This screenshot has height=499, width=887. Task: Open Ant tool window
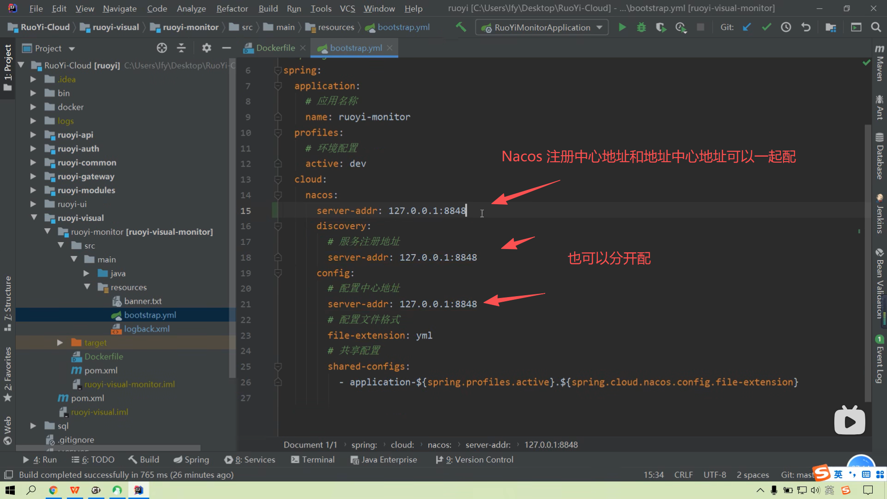pyautogui.click(x=879, y=108)
